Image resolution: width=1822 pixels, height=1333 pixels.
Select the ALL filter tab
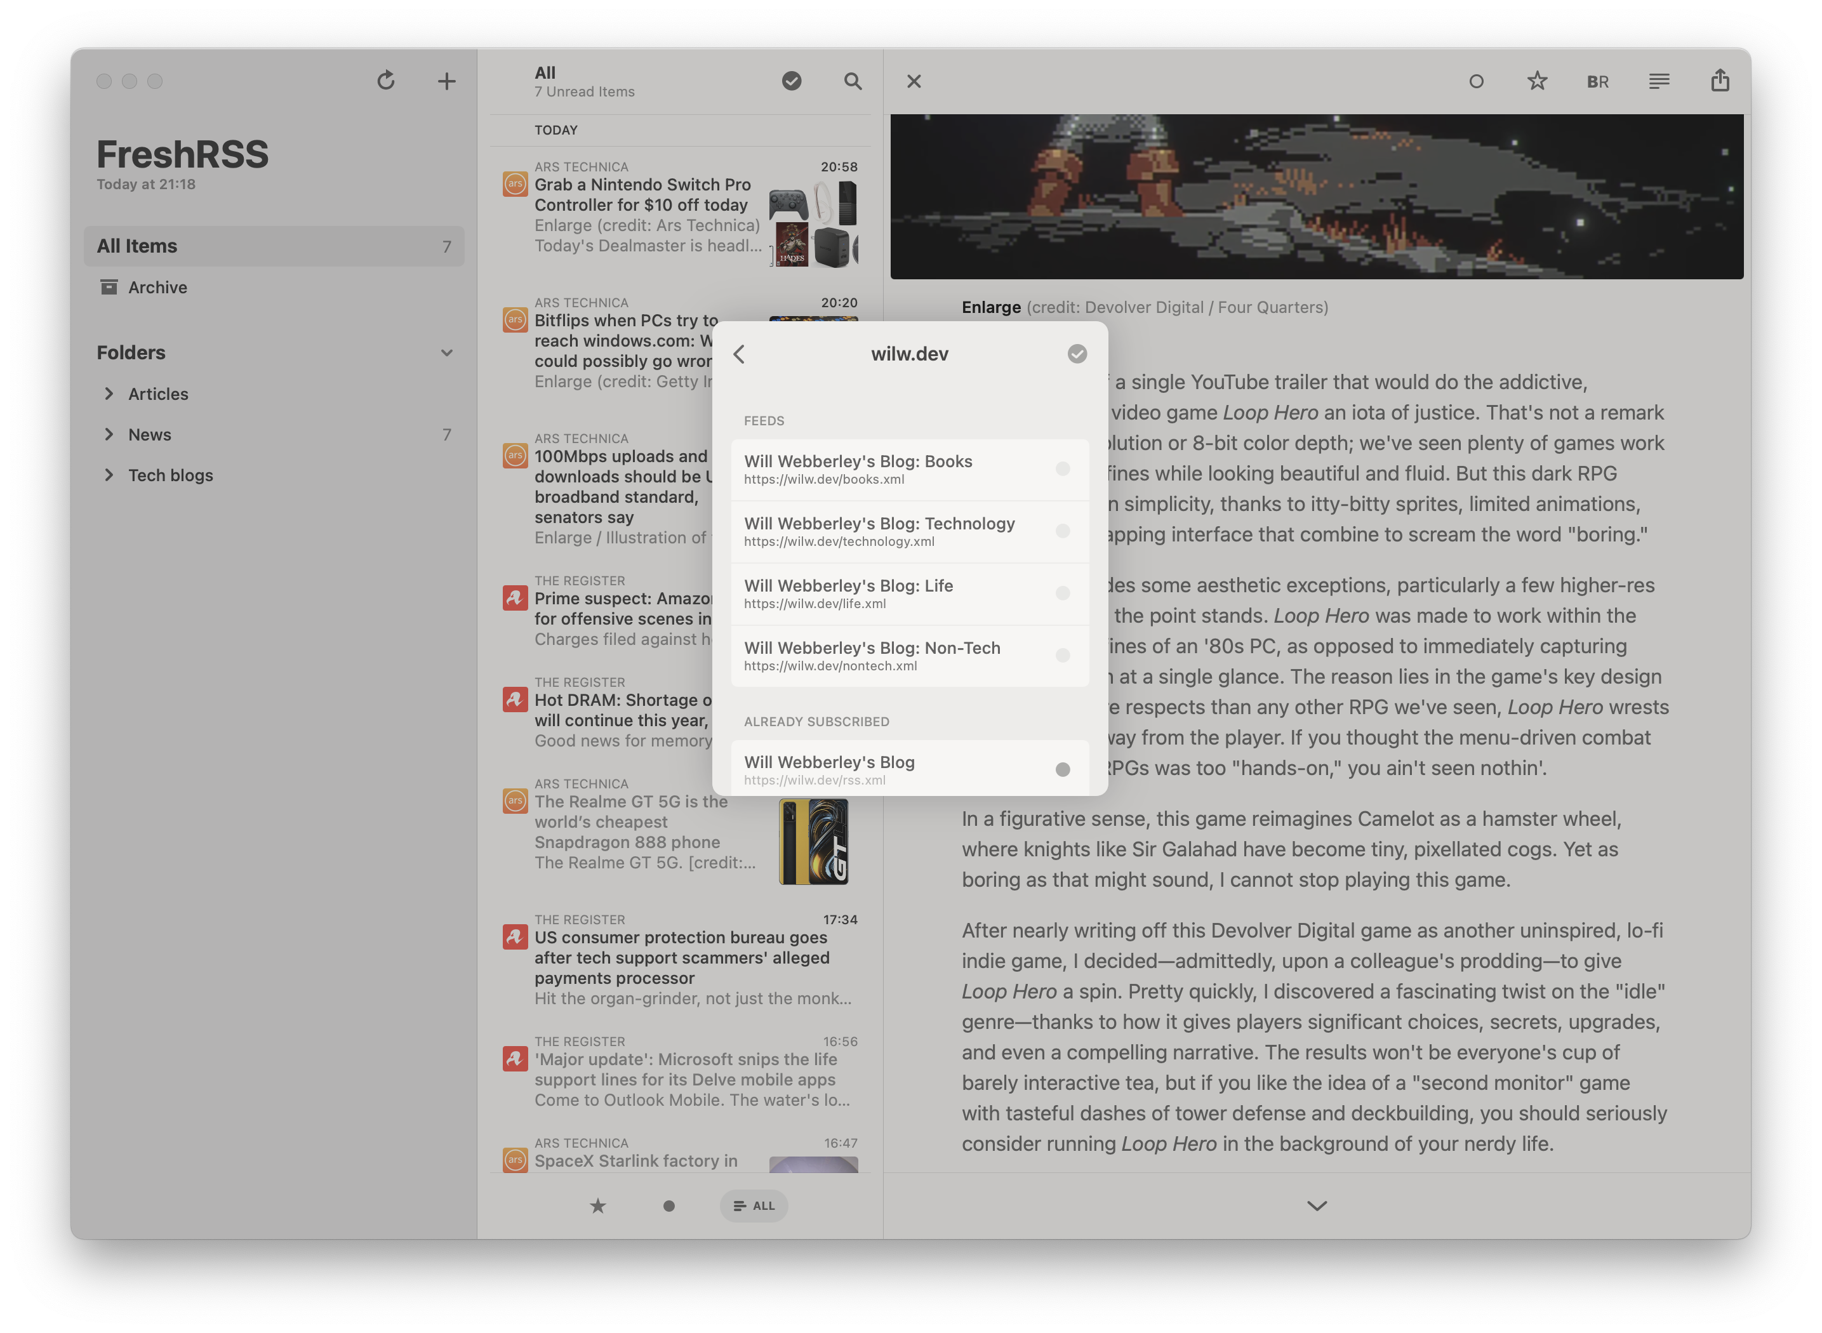753,1205
